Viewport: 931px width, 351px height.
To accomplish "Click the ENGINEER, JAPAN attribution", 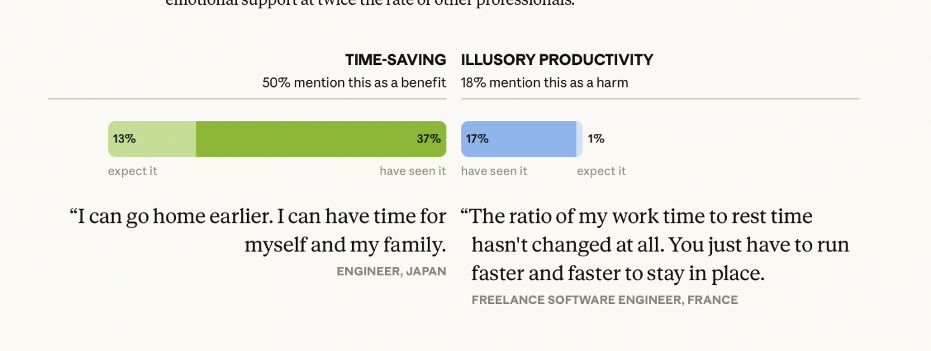I will (x=391, y=272).
